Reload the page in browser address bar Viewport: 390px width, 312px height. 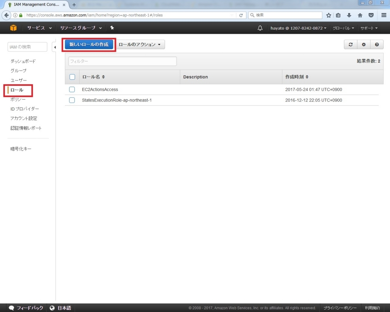(241, 15)
